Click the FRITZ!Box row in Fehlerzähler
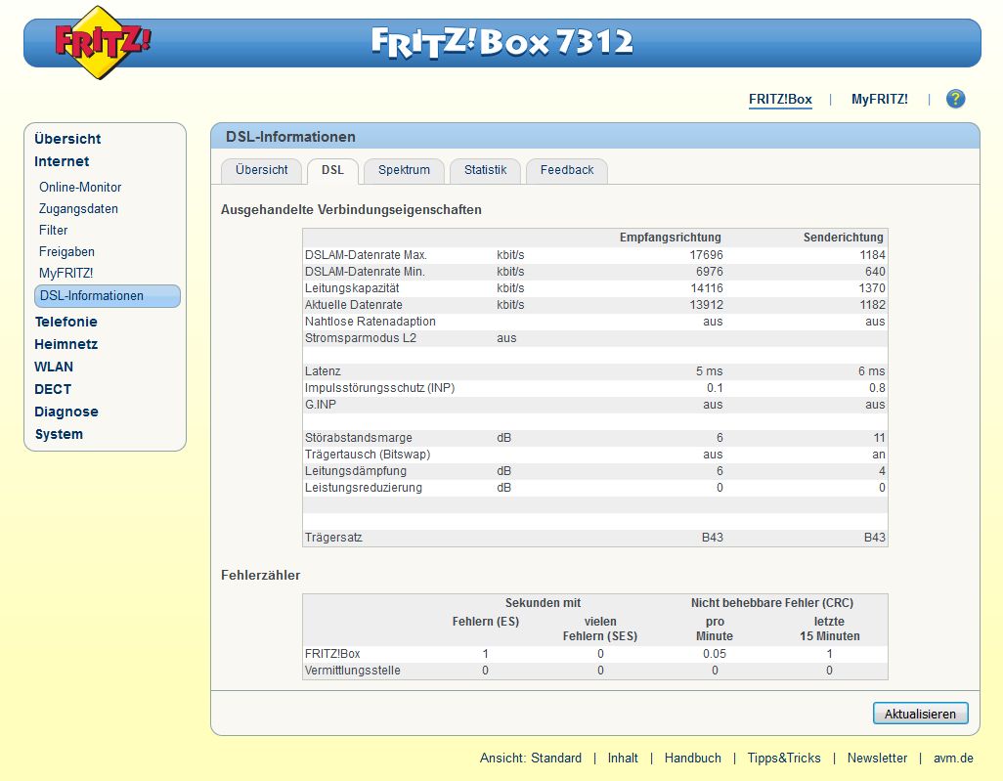 (595, 654)
